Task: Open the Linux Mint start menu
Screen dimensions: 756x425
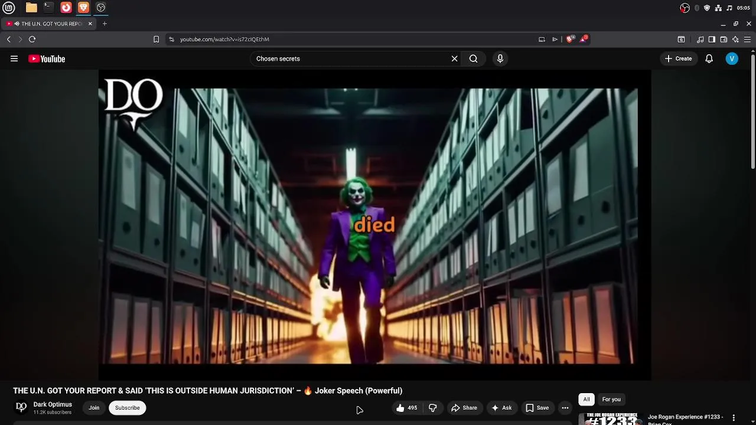Action: [9, 8]
